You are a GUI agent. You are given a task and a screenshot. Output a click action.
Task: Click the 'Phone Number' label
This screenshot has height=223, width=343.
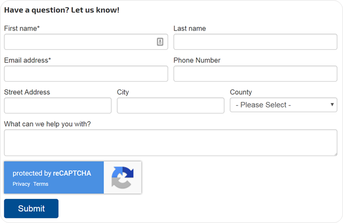coord(197,60)
